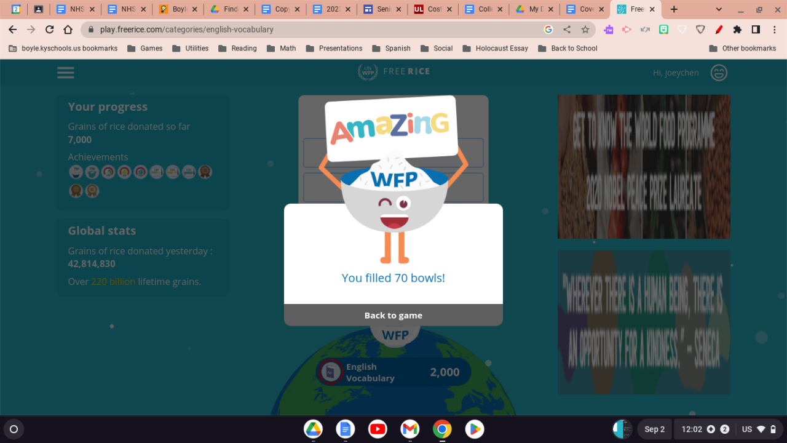The image size is (787, 443).
Task: Close the My Drive tab
Action: [x=550, y=9]
